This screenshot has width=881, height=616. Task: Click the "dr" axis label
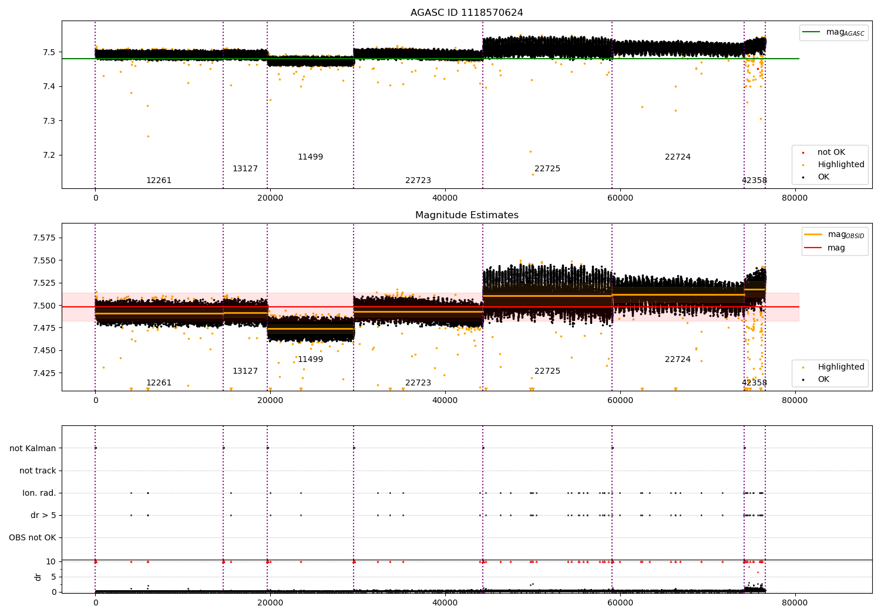click(x=38, y=577)
